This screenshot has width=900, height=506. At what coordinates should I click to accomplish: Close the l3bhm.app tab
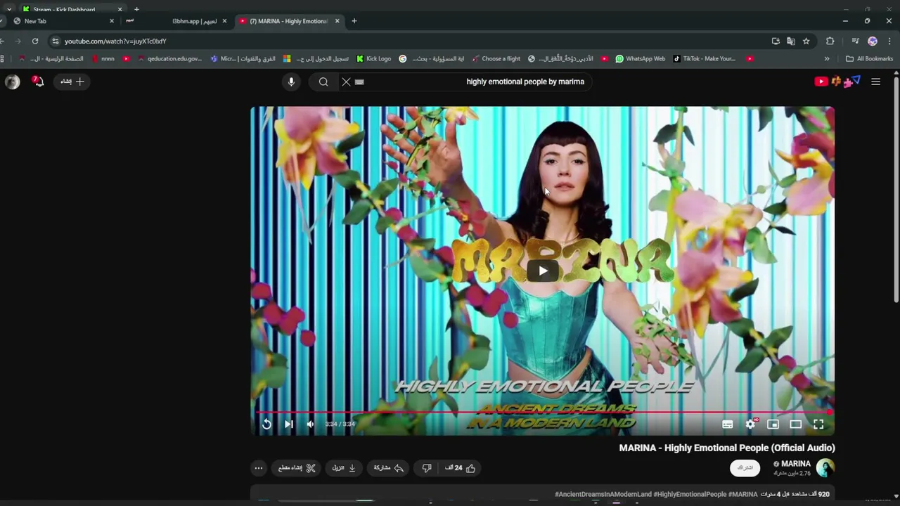click(x=224, y=21)
